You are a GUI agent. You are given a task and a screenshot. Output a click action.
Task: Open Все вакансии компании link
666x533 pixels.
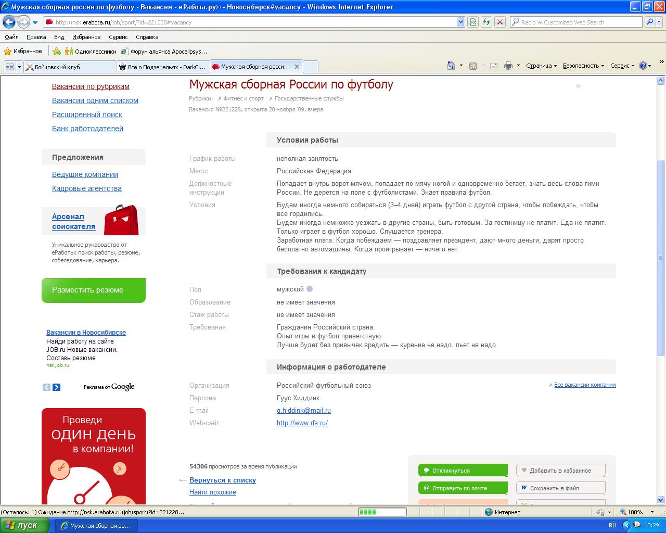tap(585, 385)
